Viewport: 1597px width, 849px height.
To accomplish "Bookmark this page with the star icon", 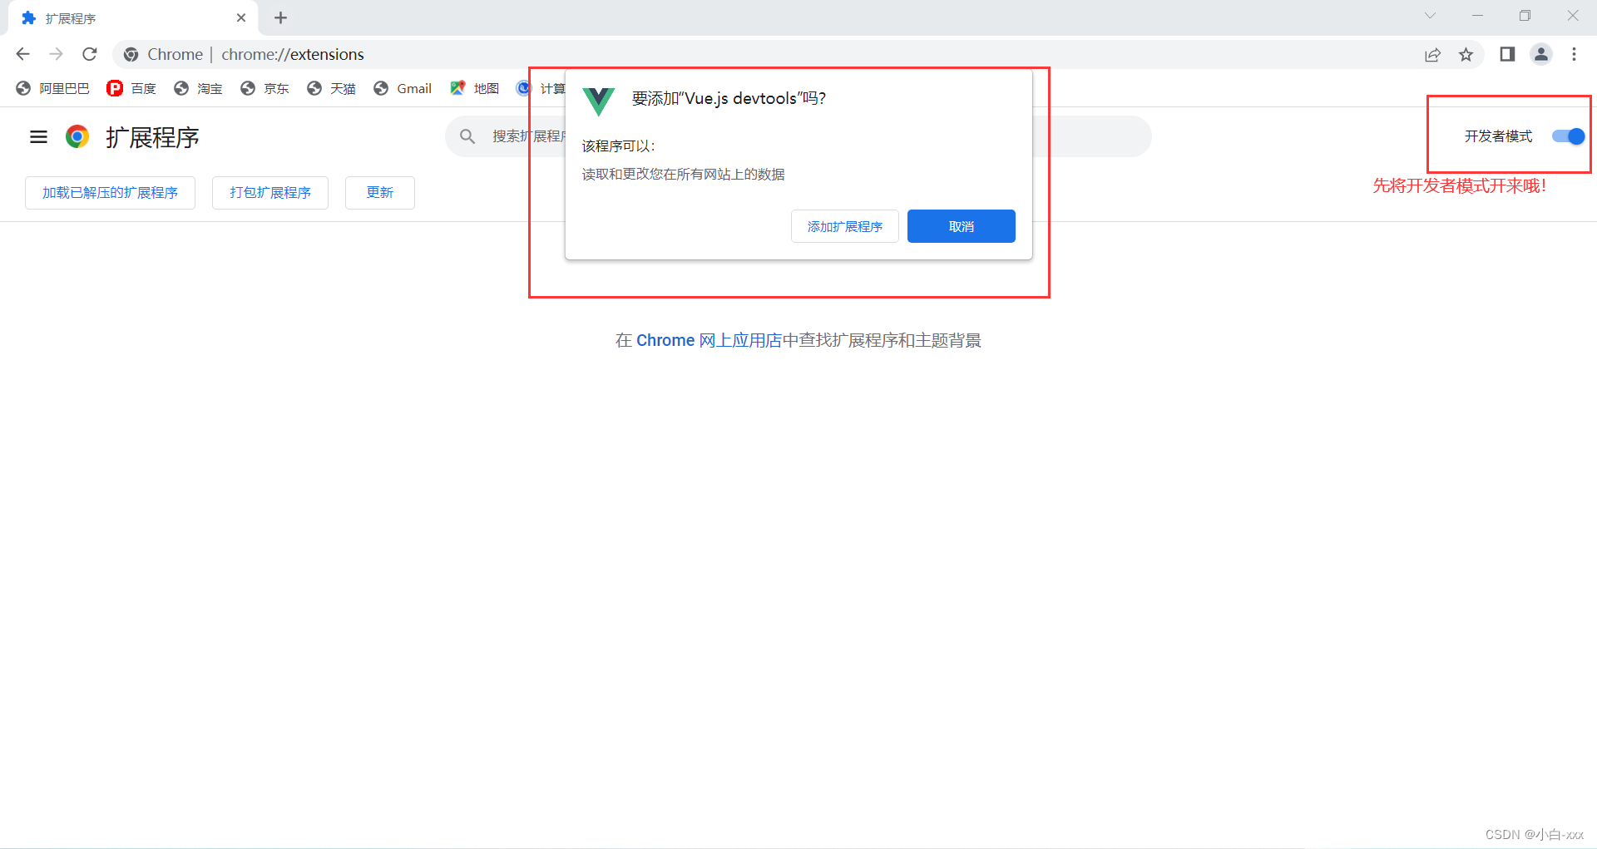I will point(1466,55).
